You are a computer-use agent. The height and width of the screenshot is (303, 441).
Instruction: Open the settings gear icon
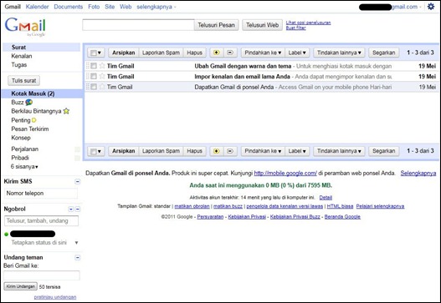coord(431,7)
